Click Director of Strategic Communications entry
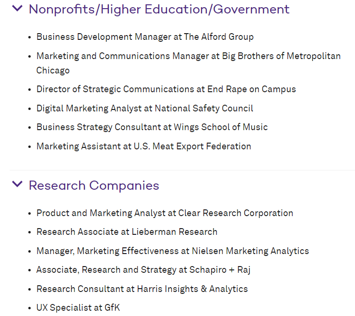This screenshot has height=316, width=355. point(166,89)
